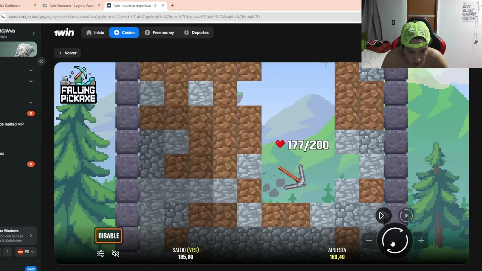Click the DISABLE button in the game
Image resolution: width=482 pixels, height=271 pixels.
(108, 236)
